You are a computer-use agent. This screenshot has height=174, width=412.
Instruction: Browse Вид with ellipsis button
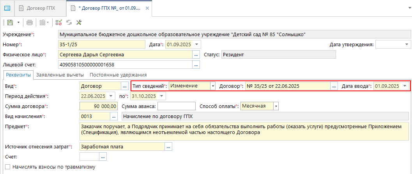point(124,85)
